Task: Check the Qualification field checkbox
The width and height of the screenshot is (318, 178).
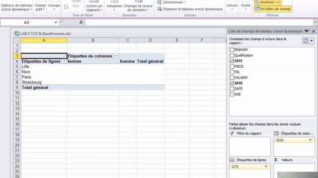Action: click(232, 55)
